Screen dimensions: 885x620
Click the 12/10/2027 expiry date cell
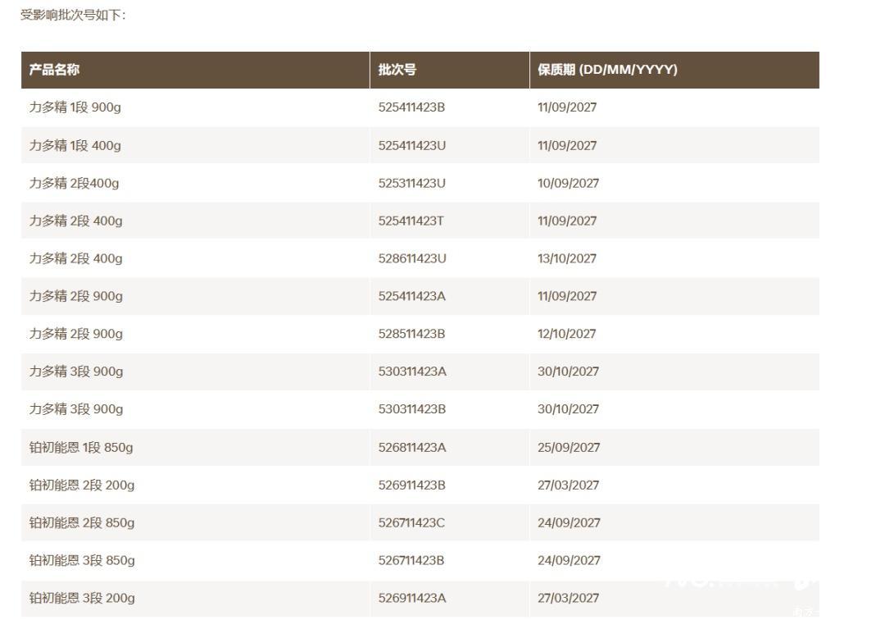(x=567, y=334)
